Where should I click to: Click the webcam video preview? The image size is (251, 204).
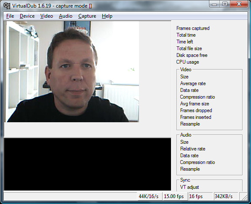[x=72, y=72]
